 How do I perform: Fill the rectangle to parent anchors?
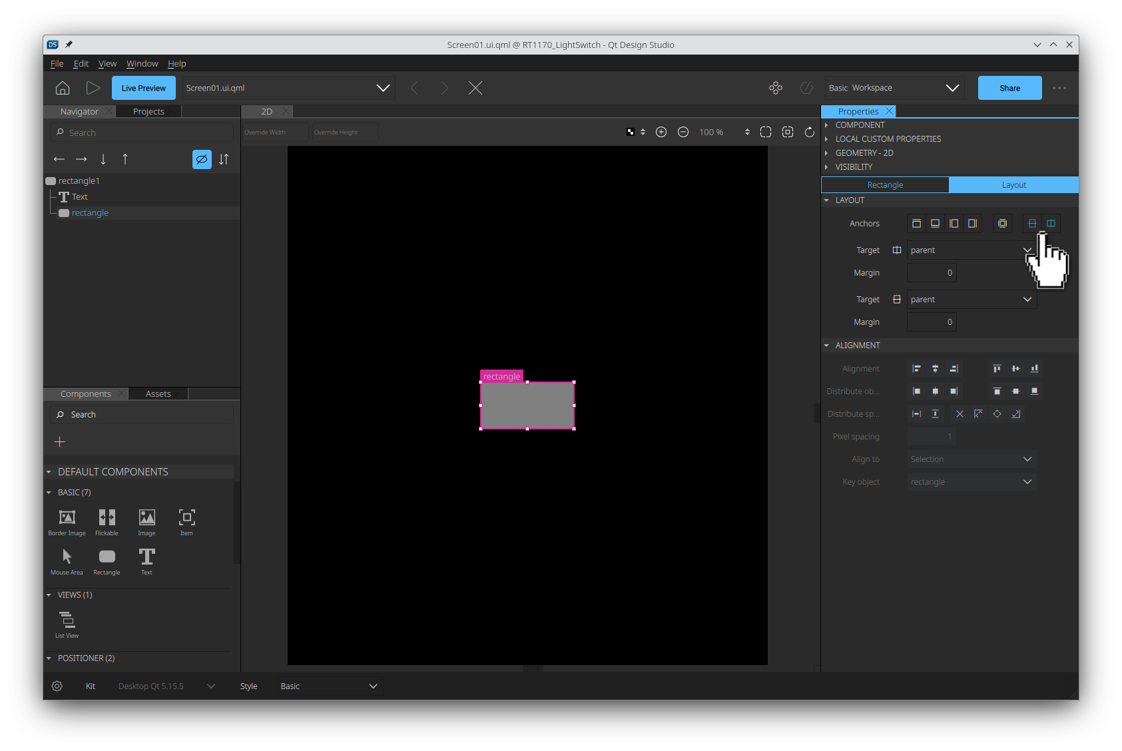point(1002,223)
